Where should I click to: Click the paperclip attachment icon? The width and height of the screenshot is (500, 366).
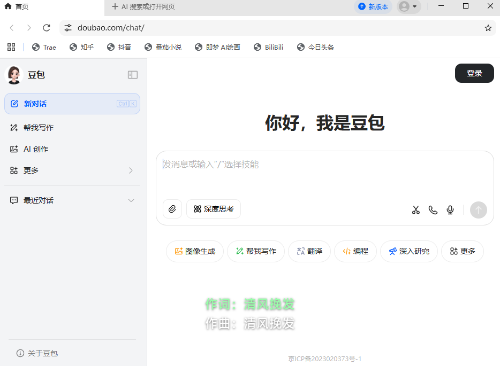coord(172,209)
